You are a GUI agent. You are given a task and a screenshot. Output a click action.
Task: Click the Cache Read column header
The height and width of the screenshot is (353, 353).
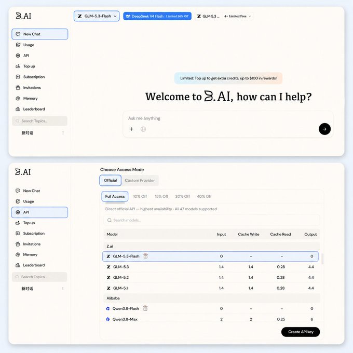click(280, 234)
